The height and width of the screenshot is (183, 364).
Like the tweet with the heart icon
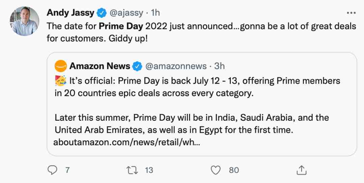coord(216,170)
